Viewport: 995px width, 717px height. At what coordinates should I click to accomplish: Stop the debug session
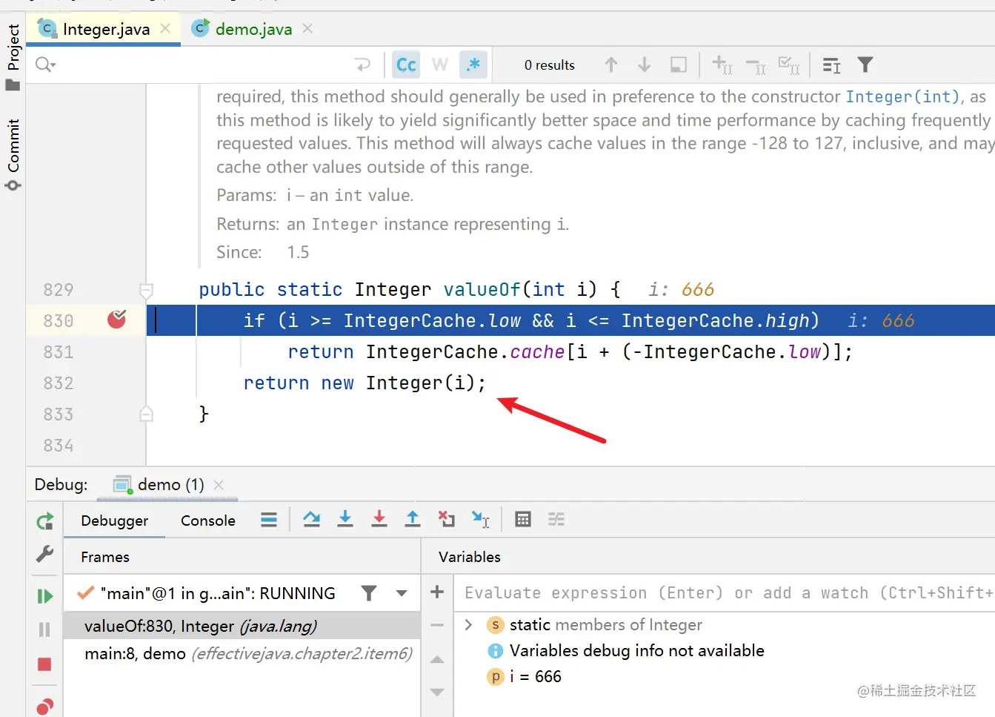pos(44,664)
